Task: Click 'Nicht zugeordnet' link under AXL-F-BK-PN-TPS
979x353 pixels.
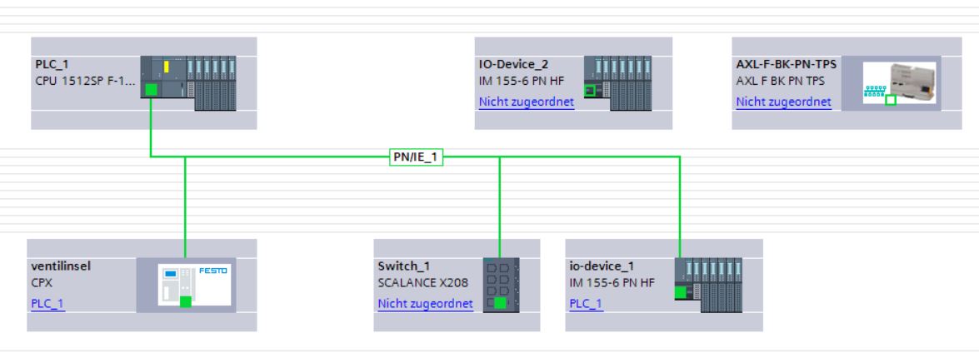Action: [x=783, y=102]
